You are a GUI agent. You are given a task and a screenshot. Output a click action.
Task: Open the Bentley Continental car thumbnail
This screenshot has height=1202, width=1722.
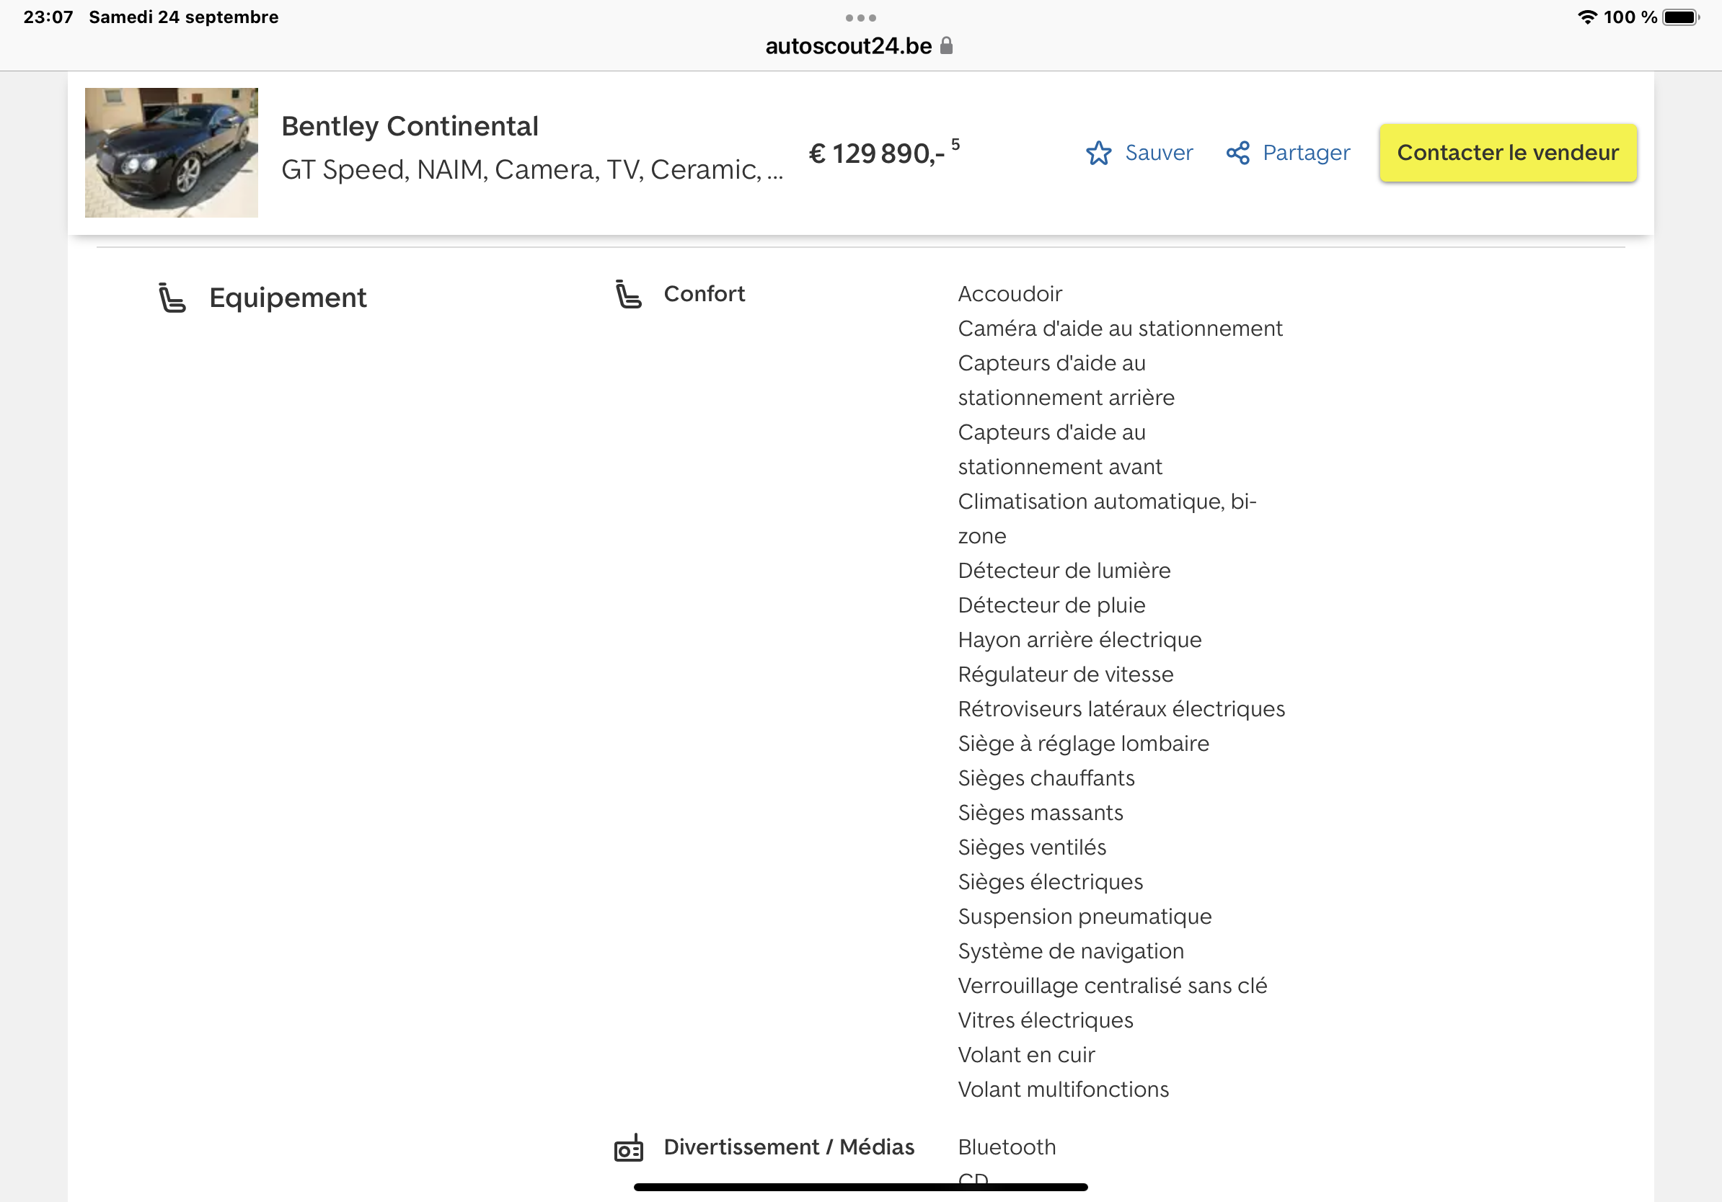[x=171, y=152]
